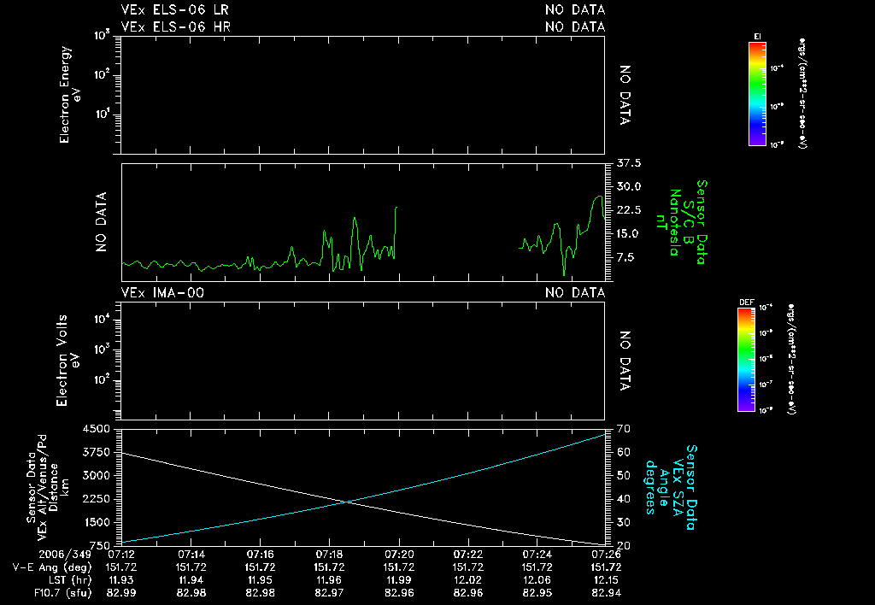Click the 37.5 nT axis tick value
Screen dimensions: 875x605
(629, 163)
